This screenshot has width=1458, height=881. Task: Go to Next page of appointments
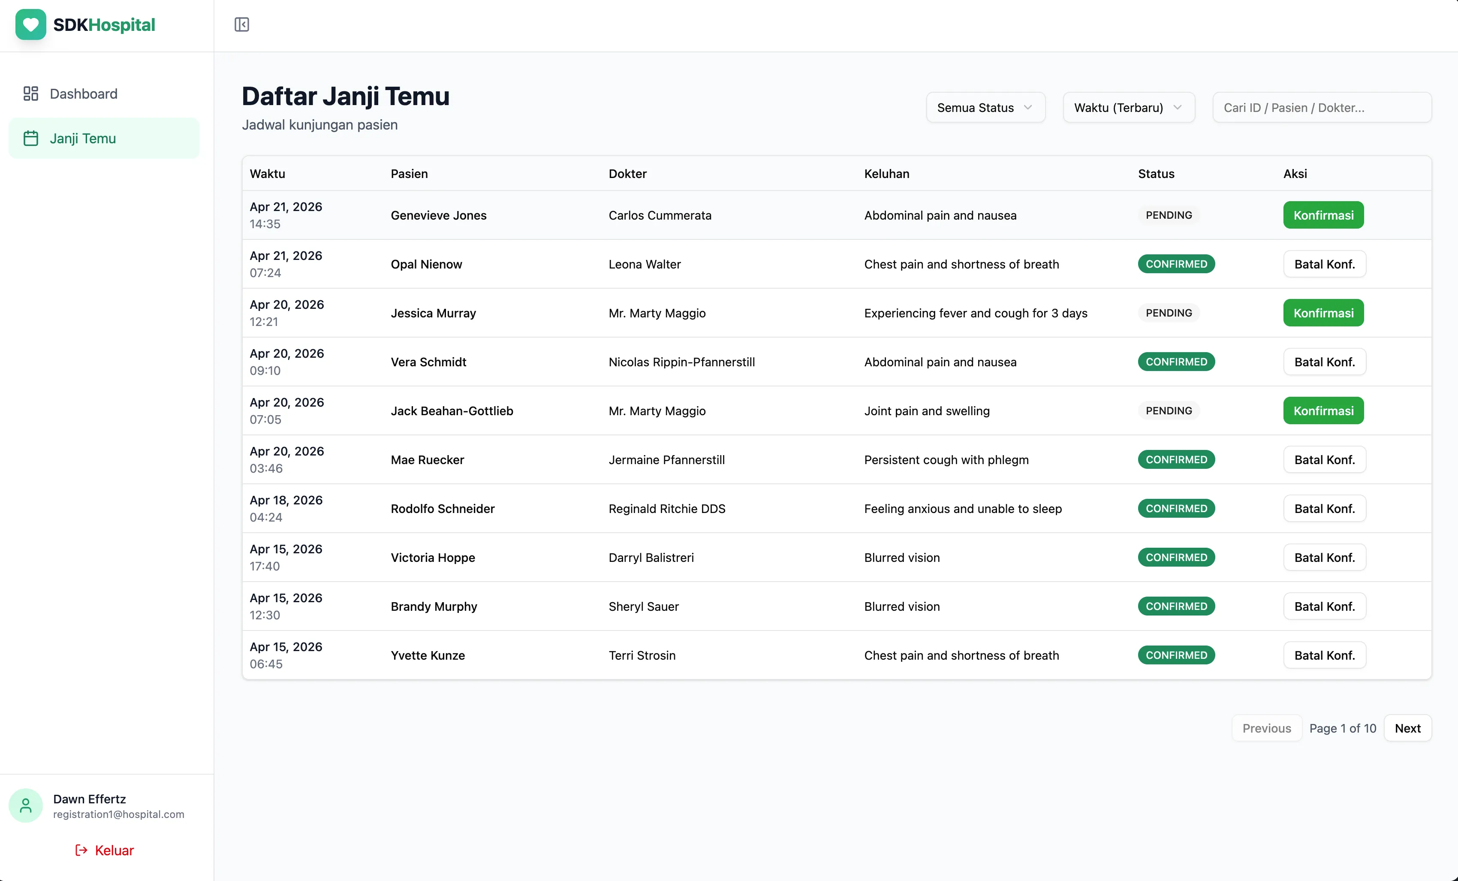(x=1407, y=728)
